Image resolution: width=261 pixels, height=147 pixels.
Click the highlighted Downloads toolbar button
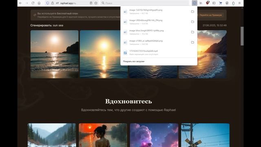tap(195, 3)
